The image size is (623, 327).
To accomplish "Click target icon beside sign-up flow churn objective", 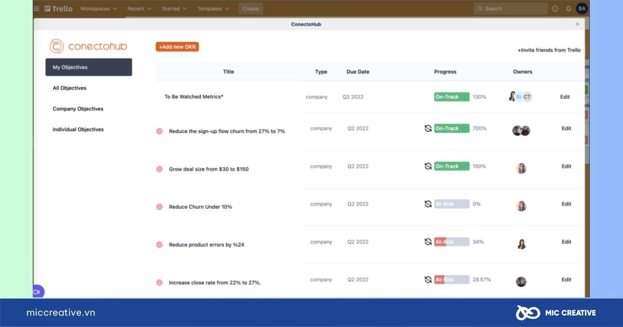I will pyautogui.click(x=159, y=131).
